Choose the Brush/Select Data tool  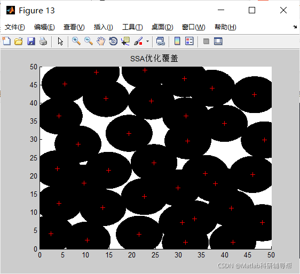tap(138, 41)
